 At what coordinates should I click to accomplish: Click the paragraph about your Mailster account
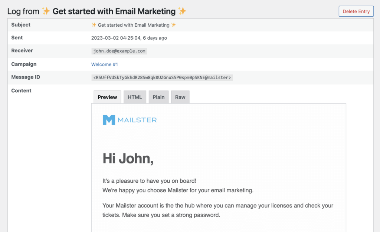click(x=218, y=210)
